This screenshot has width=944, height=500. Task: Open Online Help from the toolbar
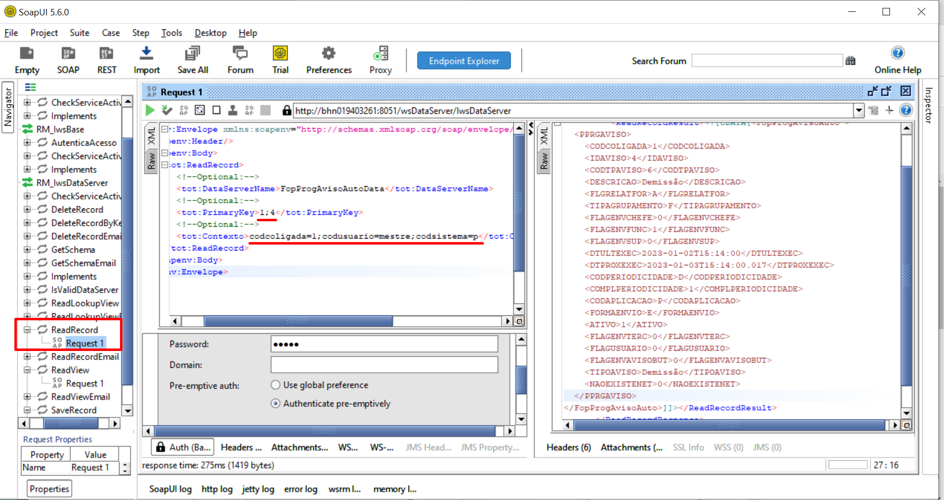tap(898, 60)
